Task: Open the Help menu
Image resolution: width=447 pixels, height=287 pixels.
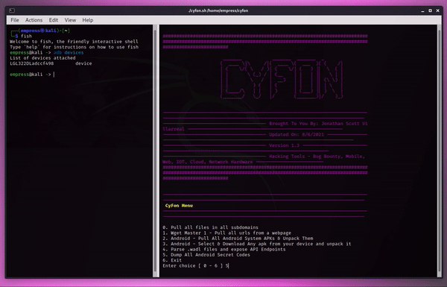Action: tap(88, 20)
